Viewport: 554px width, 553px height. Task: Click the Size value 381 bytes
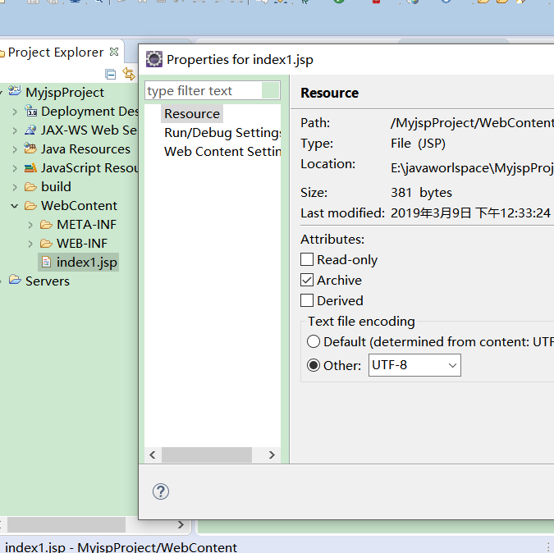[x=421, y=193]
